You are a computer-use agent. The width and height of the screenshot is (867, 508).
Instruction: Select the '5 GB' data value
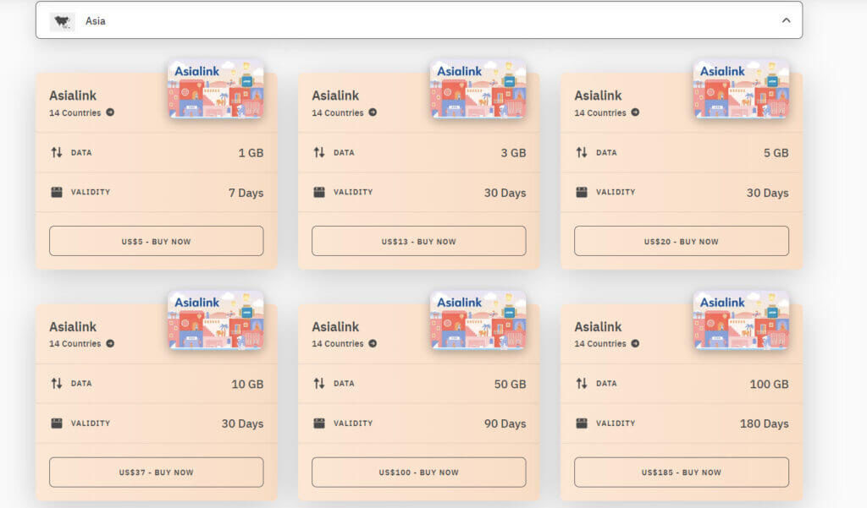(776, 153)
